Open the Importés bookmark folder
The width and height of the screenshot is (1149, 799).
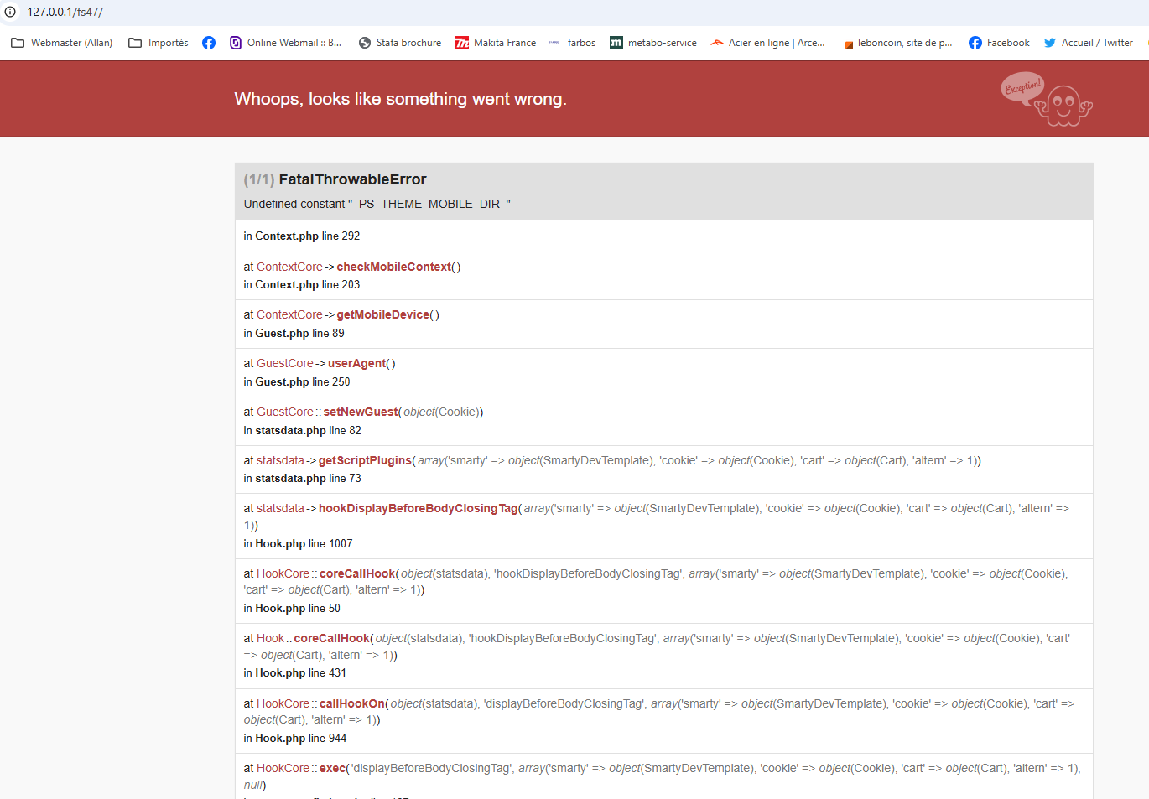tap(159, 43)
